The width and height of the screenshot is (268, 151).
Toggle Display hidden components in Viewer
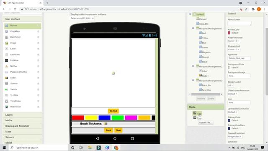point(70,14)
